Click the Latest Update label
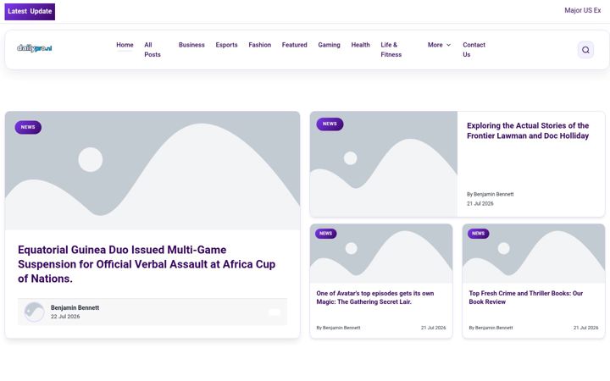610x381 pixels. tap(30, 11)
